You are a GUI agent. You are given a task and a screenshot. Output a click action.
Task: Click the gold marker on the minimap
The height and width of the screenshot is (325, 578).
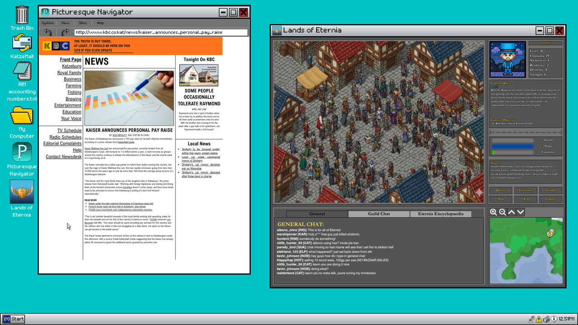click(x=550, y=233)
